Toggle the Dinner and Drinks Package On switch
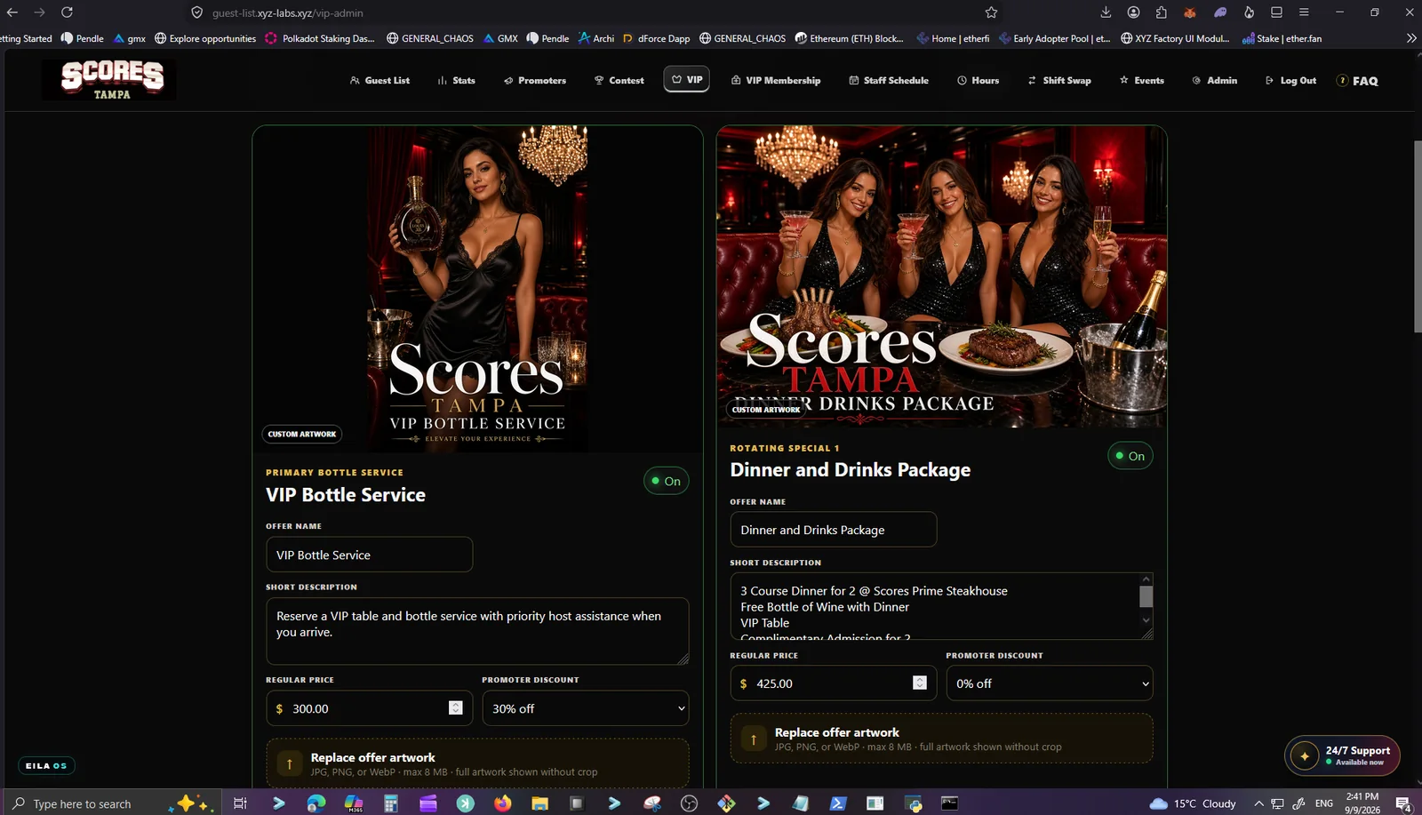 tap(1130, 456)
